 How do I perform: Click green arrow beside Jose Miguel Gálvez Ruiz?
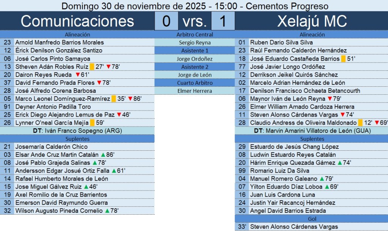click(86, 187)
